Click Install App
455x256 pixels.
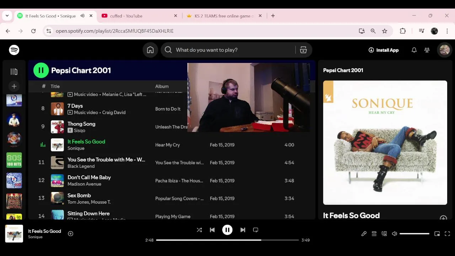click(x=384, y=50)
